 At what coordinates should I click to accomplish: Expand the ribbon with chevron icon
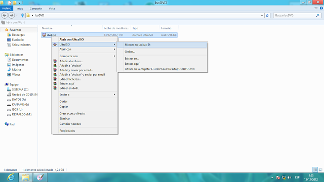(x=316, y=8)
